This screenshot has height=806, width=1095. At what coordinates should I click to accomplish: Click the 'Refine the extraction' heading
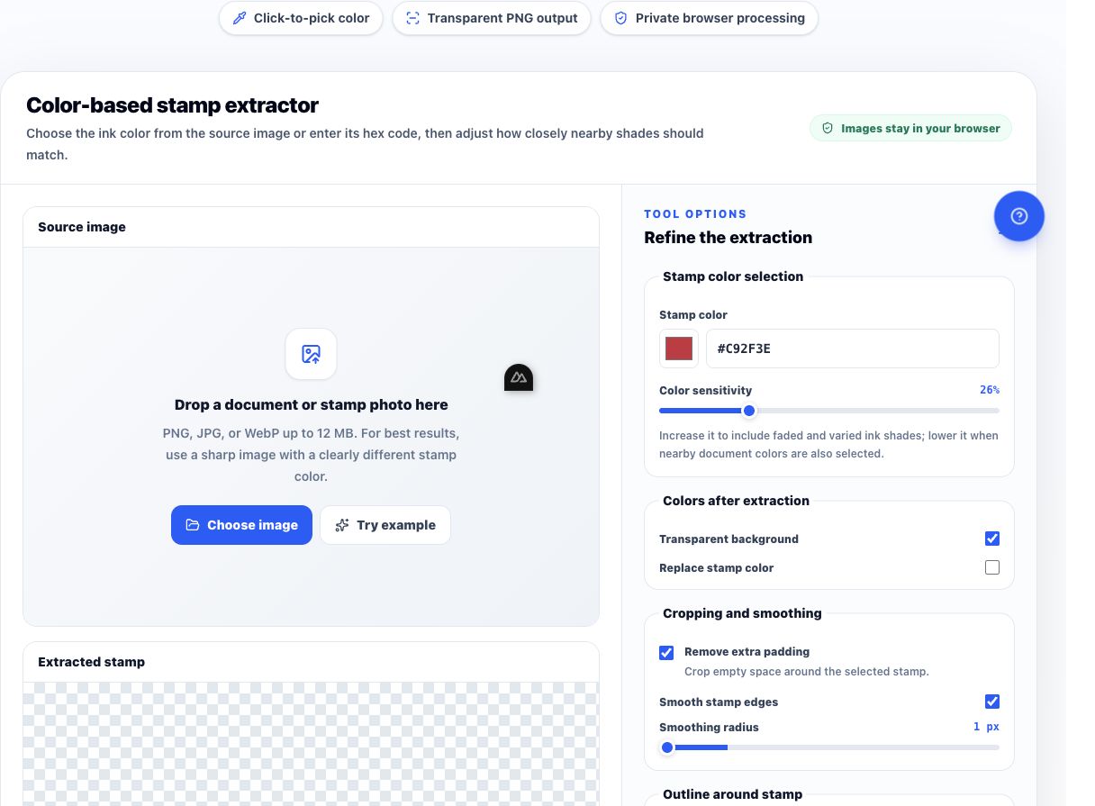click(728, 238)
